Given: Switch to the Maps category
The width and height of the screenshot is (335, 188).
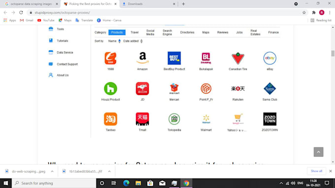Looking at the screenshot, I should 206,32.
